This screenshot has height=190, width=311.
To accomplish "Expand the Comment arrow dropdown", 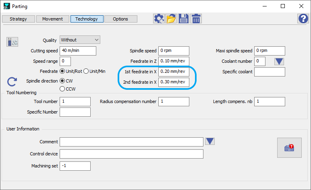I will click(210, 141).
